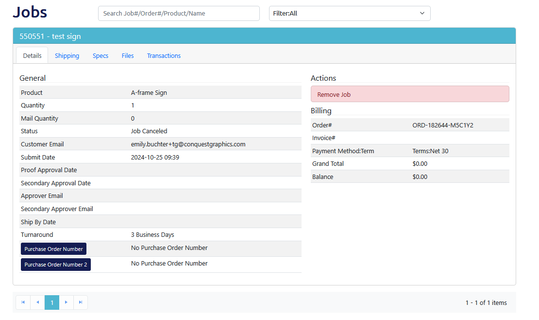Screen dimensions: 539x320
Task: Go to next page of jobs
Action: point(67,302)
